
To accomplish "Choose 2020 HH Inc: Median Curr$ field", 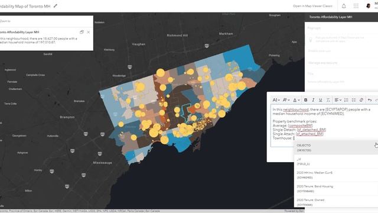I will click(x=336, y=175).
